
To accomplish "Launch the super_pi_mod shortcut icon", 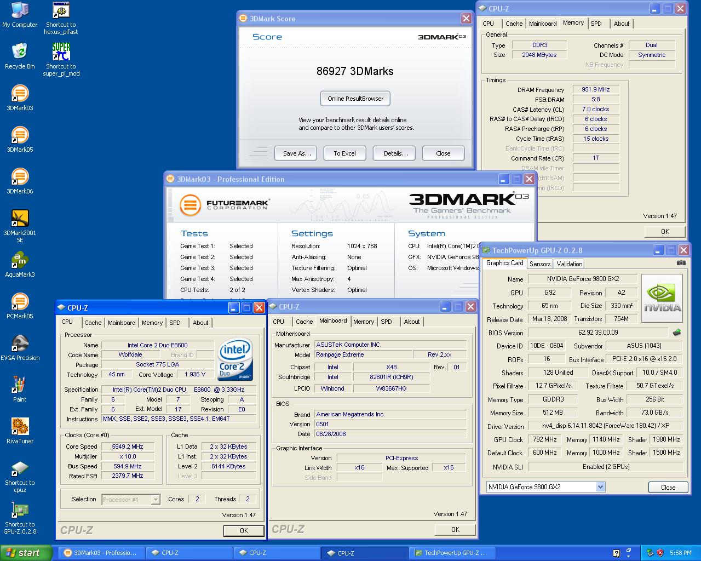I will 61,60.
